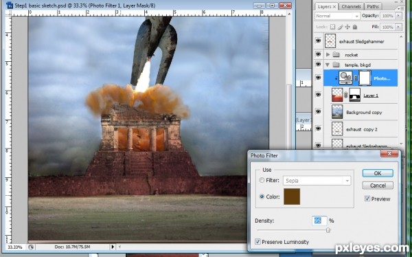Hide the top exhaust Sledgehammer layer
The image size is (412, 257).
[318, 41]
